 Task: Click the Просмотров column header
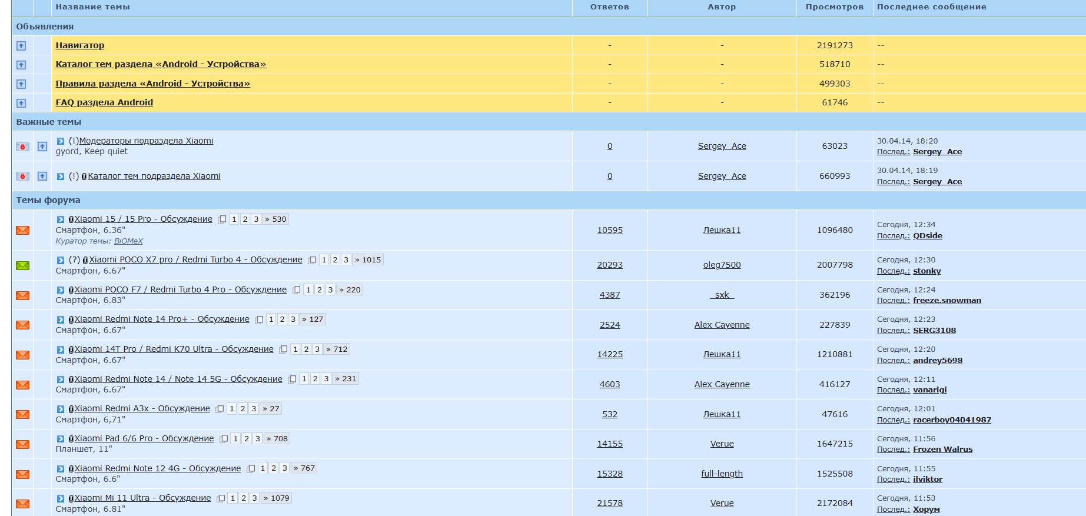coord(834,7)
